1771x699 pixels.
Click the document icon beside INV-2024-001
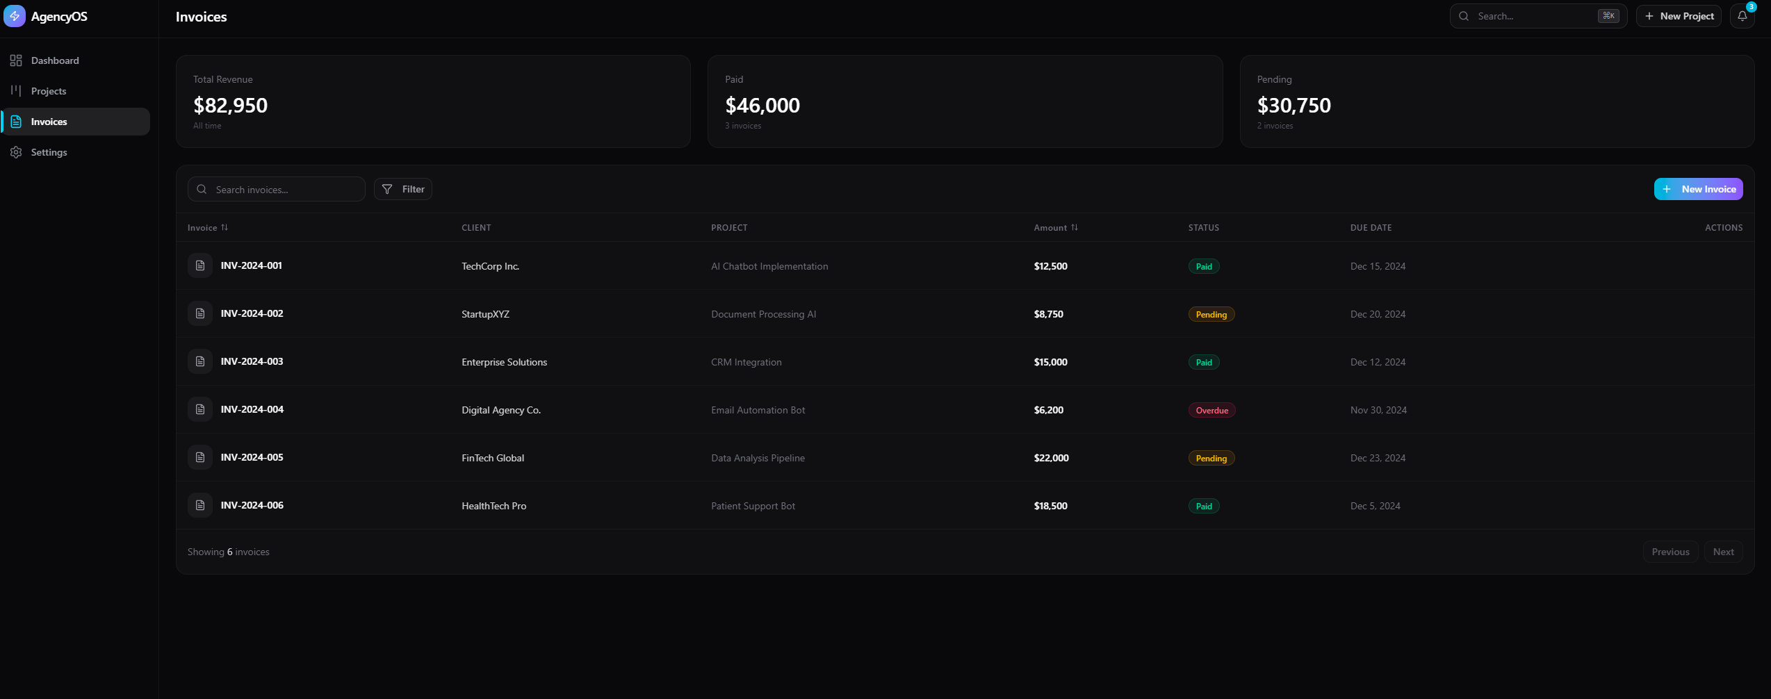pos(199,265)
